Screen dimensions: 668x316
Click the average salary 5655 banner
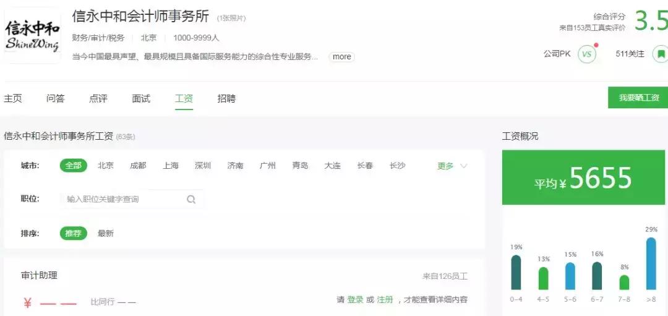(x=583, y=177)
